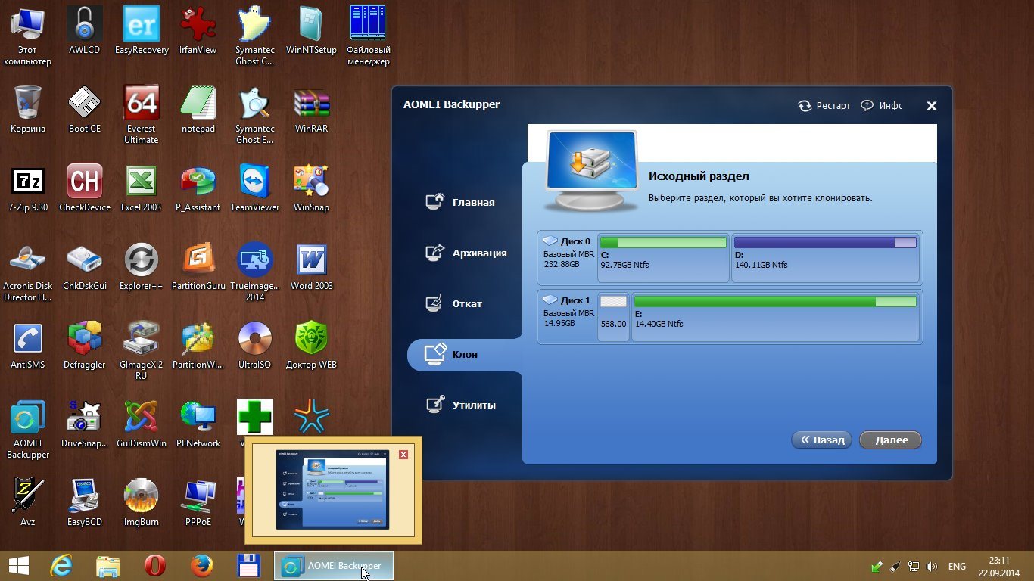Open Acronis Disk Director shortcut
This screenshot has width=1034, height=581.
[28, 272]
